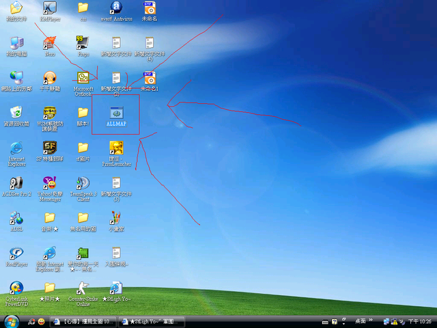
Task: Open Internet Explorer desktop icon
Action: point(16,148)
